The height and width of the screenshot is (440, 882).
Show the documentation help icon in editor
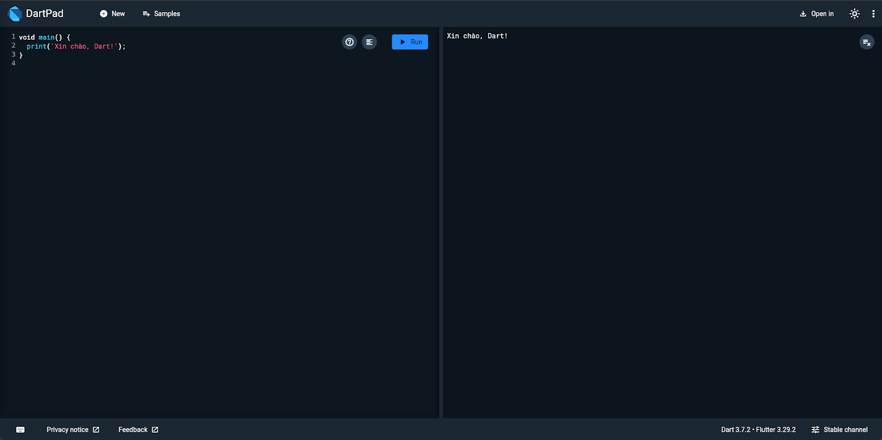click(349, 42)
